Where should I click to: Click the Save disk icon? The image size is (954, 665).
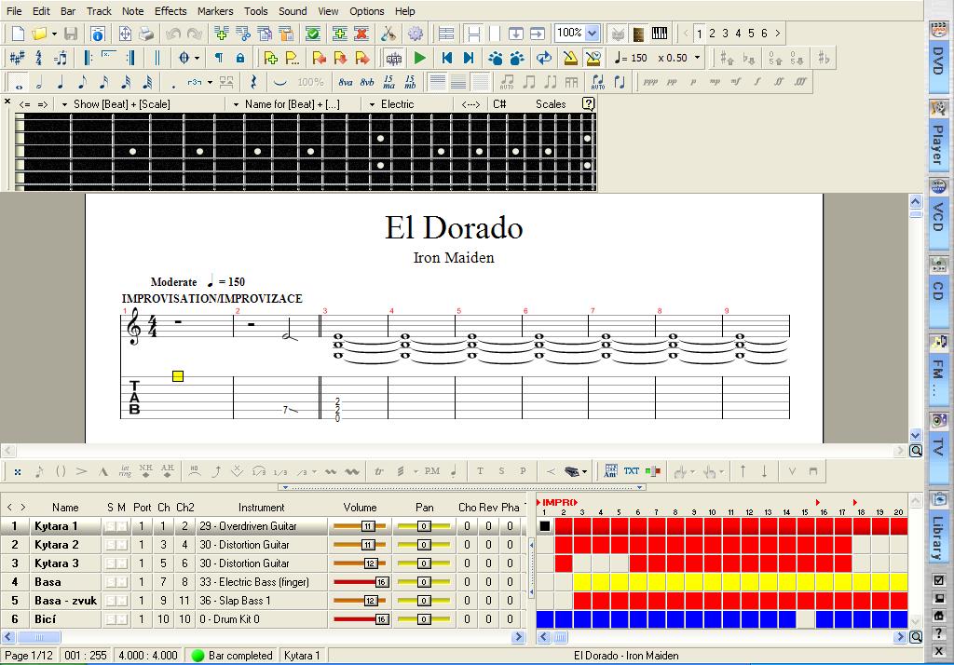[x=71, y=34]
